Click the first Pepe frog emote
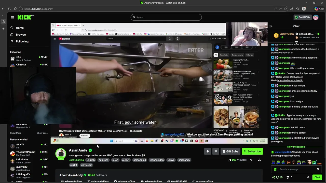This screenshot has width=326, height=183. point(273,162)
